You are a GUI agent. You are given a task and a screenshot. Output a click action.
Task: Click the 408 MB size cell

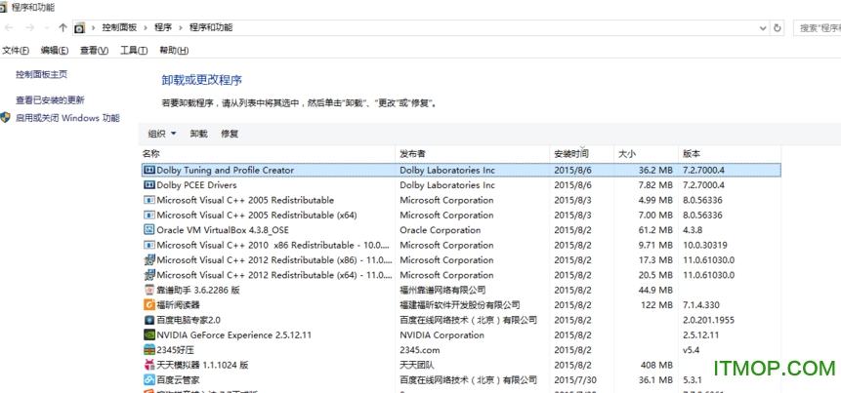coord(656,365)
